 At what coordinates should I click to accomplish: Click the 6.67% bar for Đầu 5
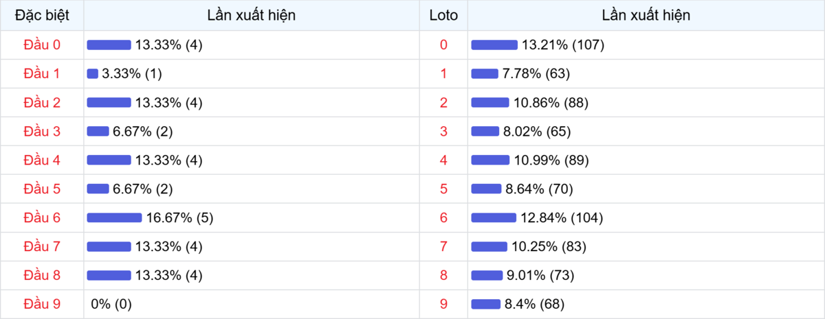98,189
